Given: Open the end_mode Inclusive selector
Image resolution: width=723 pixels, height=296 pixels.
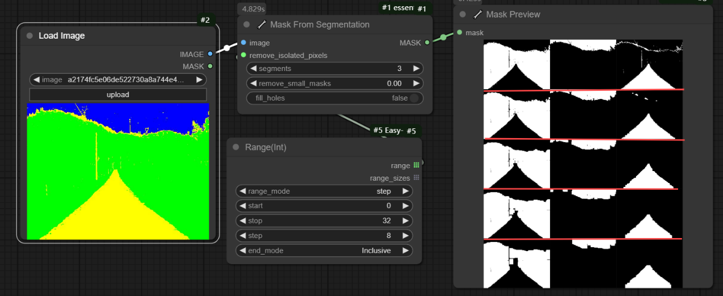Looking at the screenshot, I should 324,251.
